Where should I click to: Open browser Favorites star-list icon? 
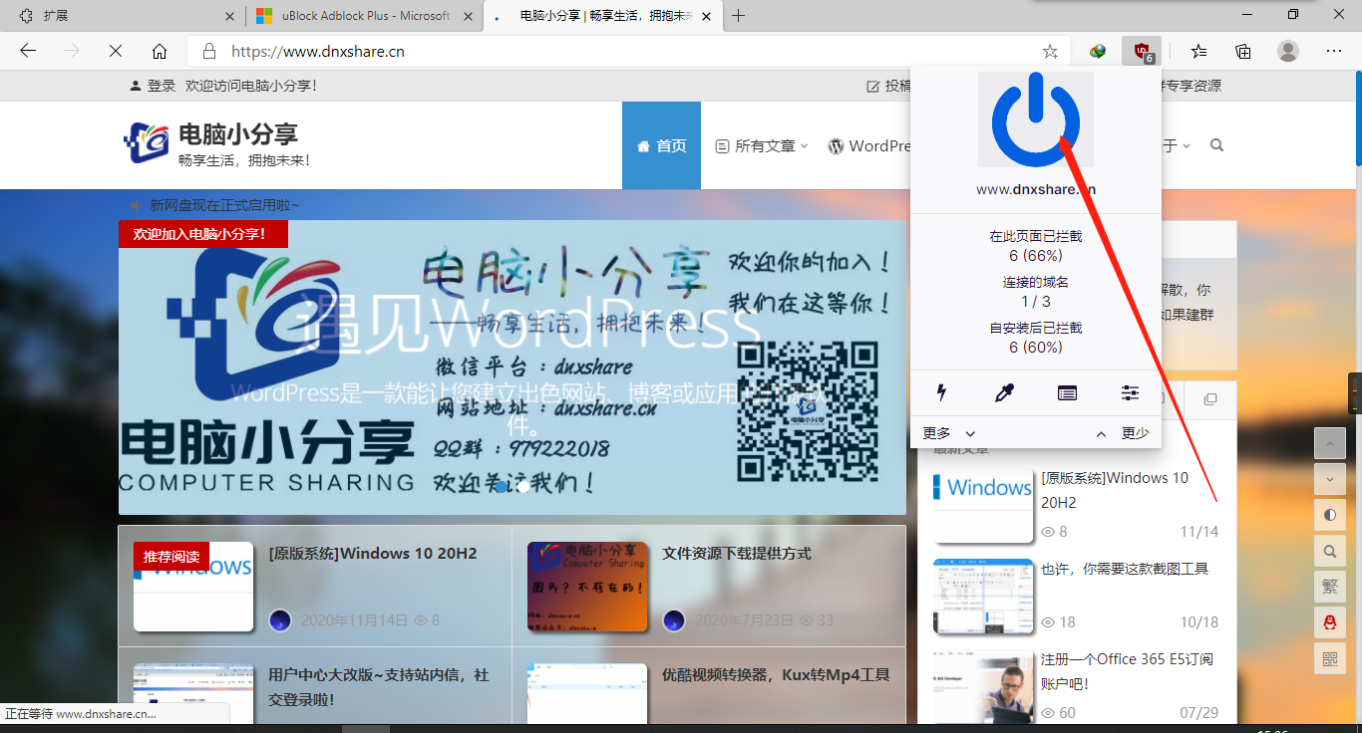[x=1198, y=51]
